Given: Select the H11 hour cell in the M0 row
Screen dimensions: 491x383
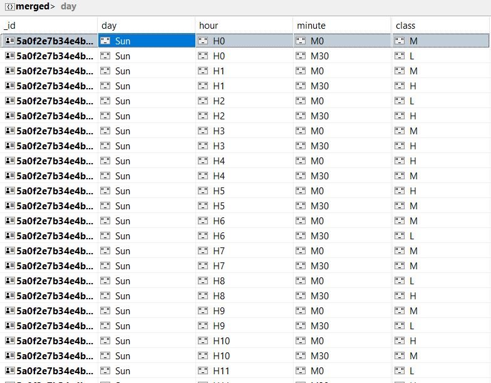Looking at the screenshot, I should pos(244,371).
